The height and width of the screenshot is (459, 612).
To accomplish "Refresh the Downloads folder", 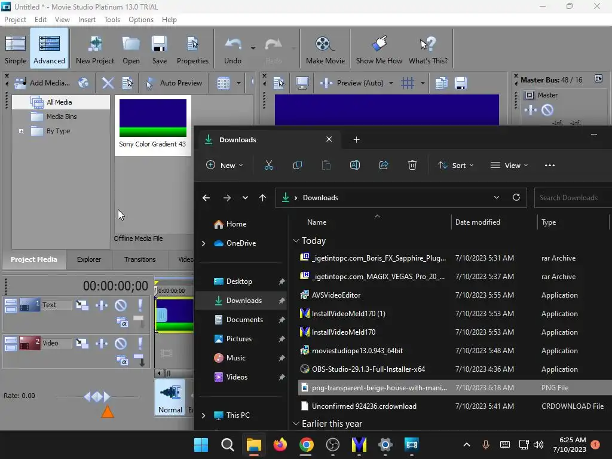I will click(516, 197).
